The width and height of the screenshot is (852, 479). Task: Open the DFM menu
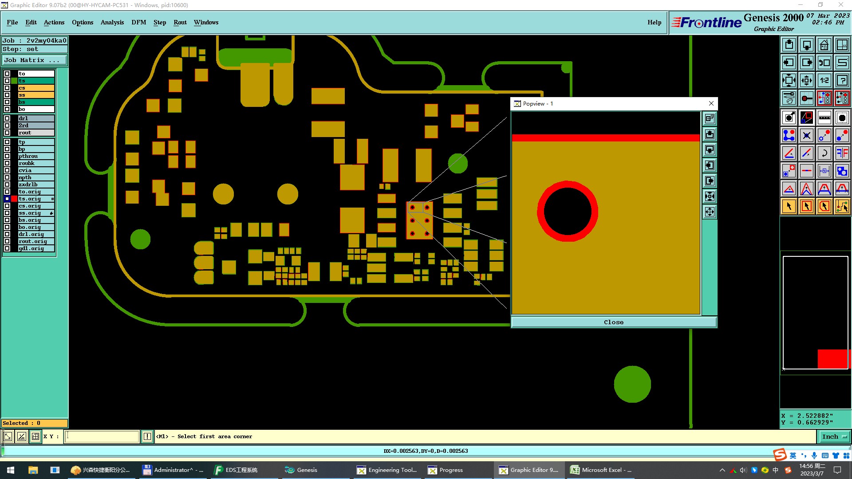tap(138, 22)
